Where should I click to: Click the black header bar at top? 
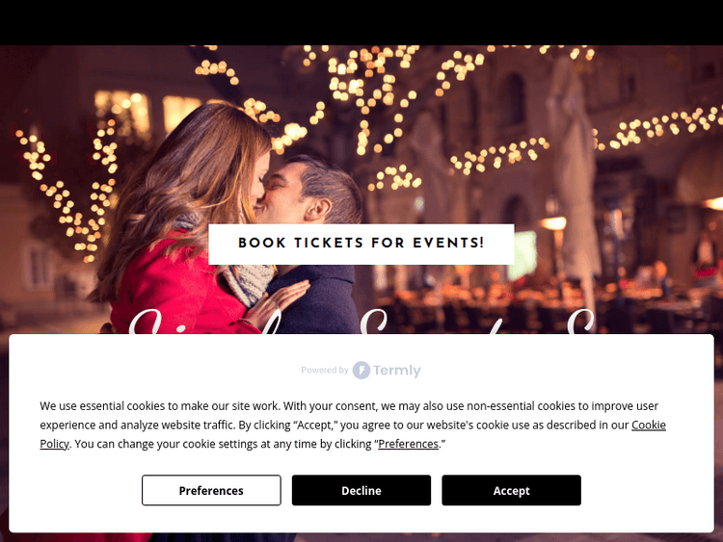(361, 22)
